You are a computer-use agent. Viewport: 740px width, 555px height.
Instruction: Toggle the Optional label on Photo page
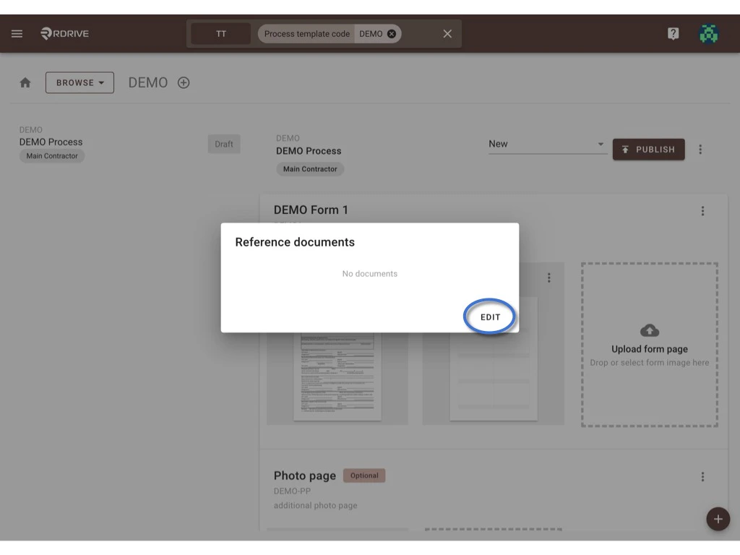click(x=363, y=476)
